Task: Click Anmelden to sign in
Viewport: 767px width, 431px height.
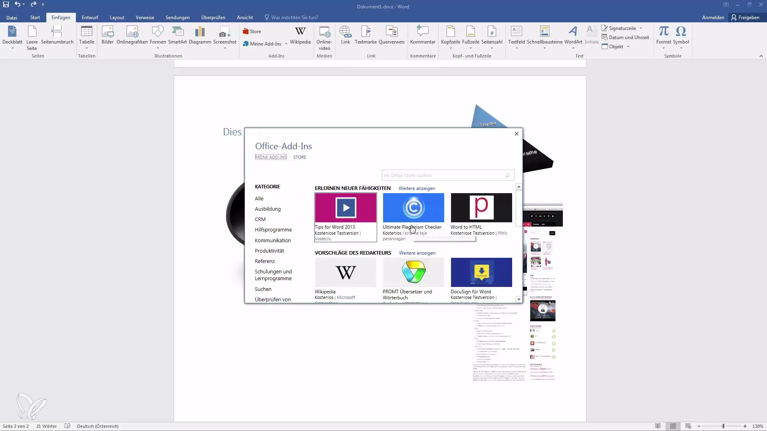Action: tap(713, 18)
